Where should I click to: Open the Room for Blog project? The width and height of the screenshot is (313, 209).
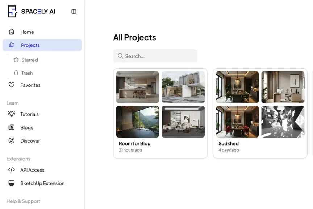click(x=135, y=143)
